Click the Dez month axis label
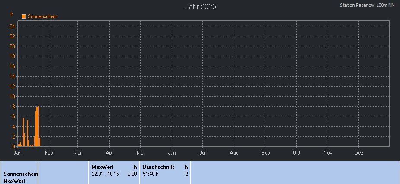Screen dimensions: 400x184 (x=359, y=153)
